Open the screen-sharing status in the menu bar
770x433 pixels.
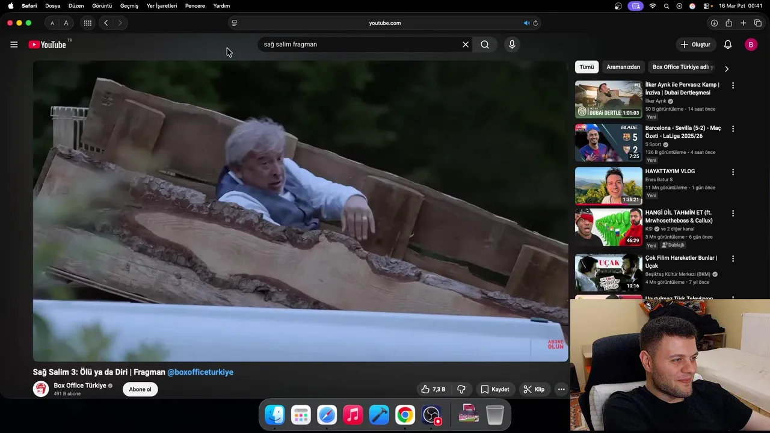coord(636,6)
